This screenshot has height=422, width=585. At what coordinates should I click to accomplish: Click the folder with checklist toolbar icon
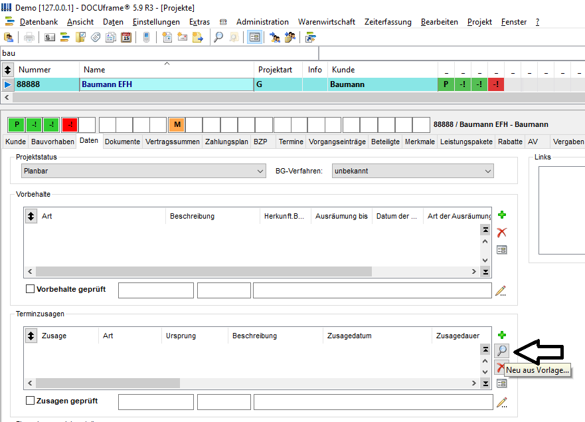[80, 37]
